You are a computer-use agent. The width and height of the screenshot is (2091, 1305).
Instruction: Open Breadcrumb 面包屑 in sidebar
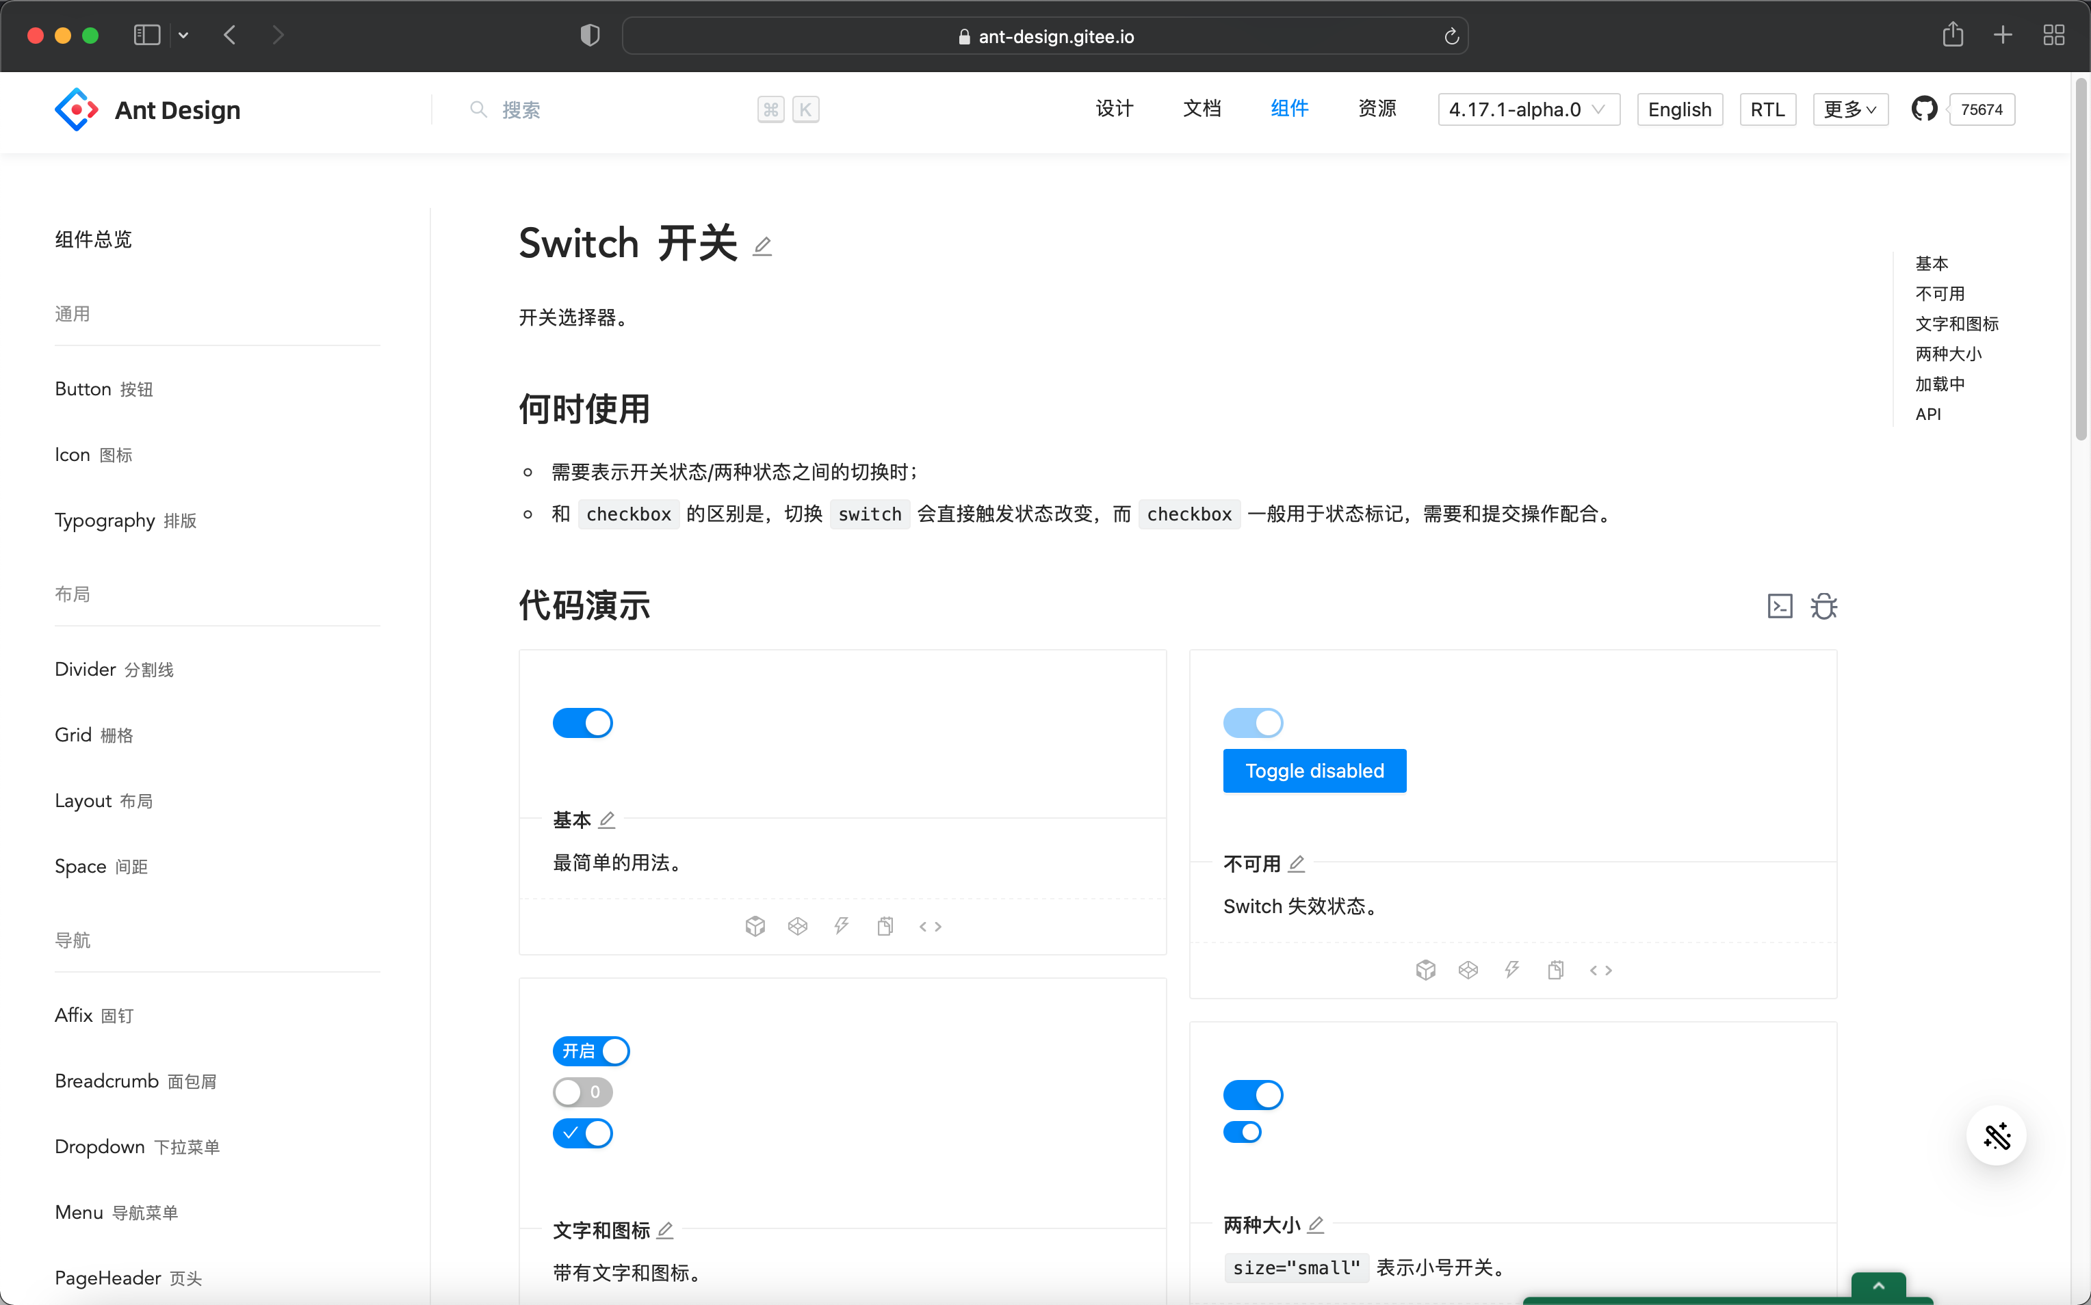click(135, 1081)
